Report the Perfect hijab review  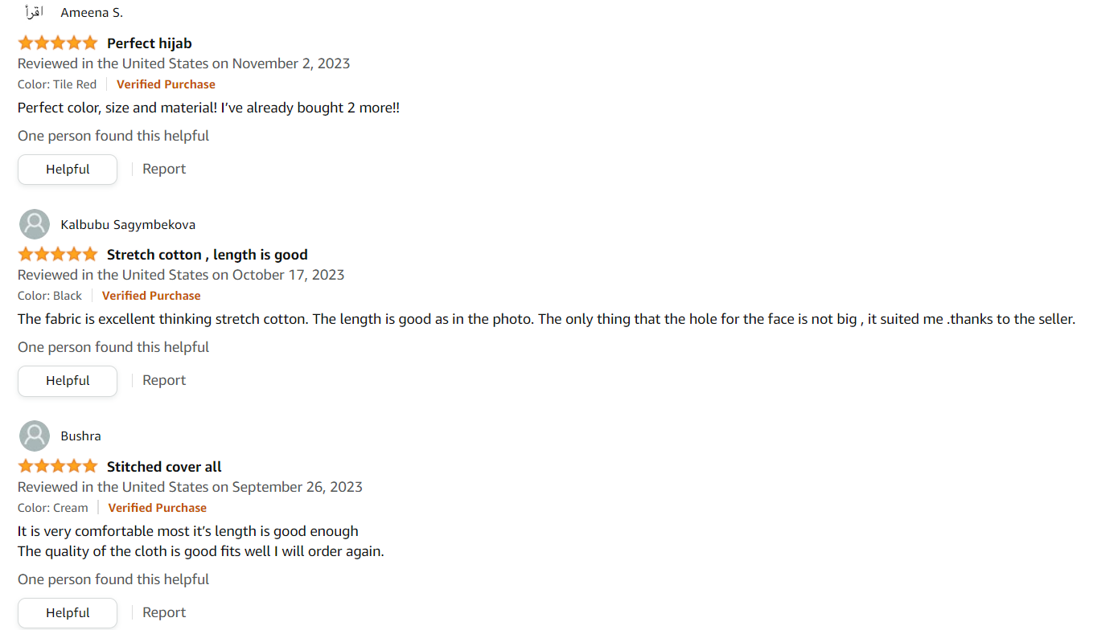(164, 169)
